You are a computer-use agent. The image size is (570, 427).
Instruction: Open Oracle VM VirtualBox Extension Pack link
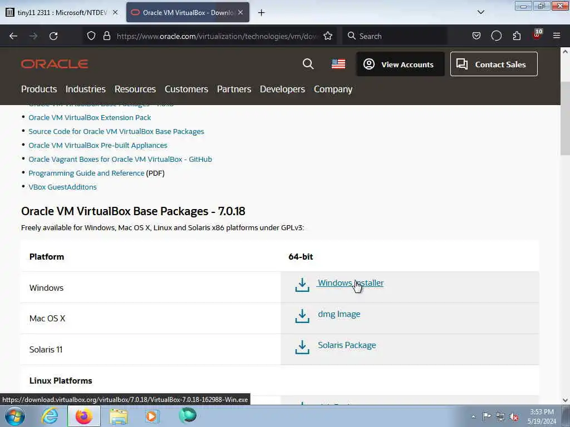click(x=90, y=118)
